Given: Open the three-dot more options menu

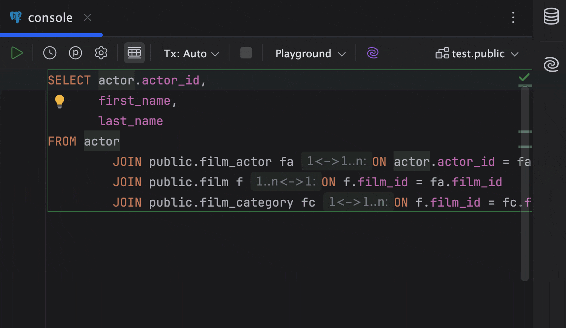Looking at the screenshot, I should [x=513, y=17].
